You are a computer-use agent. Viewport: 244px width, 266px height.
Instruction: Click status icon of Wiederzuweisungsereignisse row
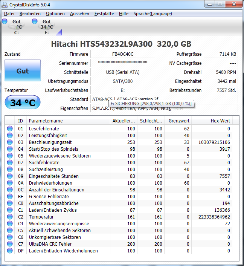(10, 223)
